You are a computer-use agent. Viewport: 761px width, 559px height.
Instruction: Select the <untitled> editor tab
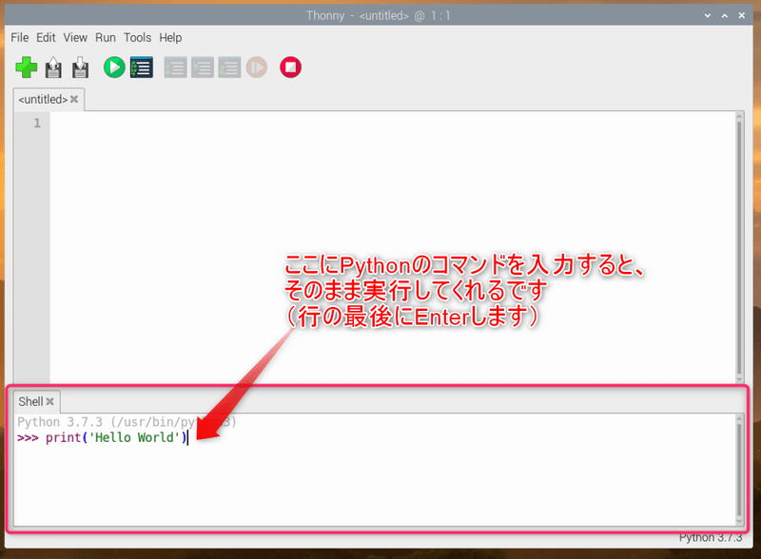point(43,100)
